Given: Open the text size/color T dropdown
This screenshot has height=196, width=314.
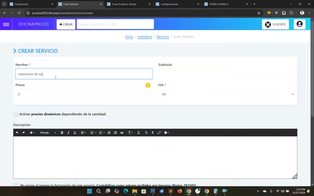Looking at the screenshot, I should pos(131,133).
